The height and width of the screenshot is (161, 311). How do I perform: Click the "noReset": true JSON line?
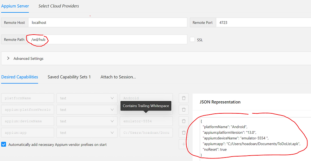coord(215,150)
